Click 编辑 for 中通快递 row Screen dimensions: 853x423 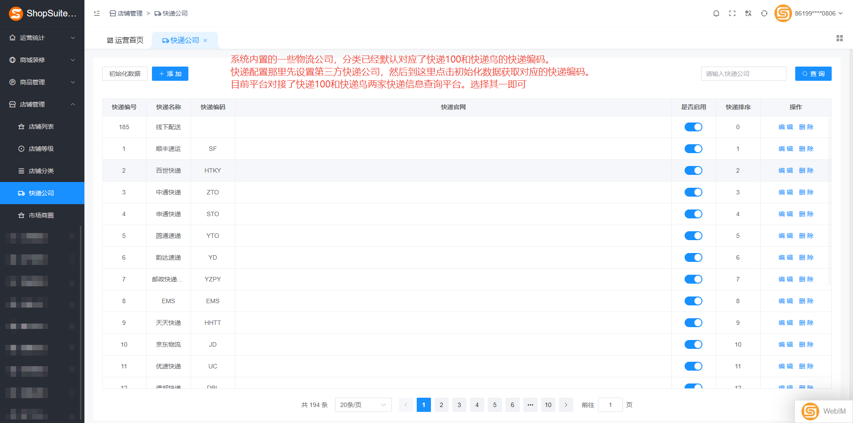[x=785, y=192]
